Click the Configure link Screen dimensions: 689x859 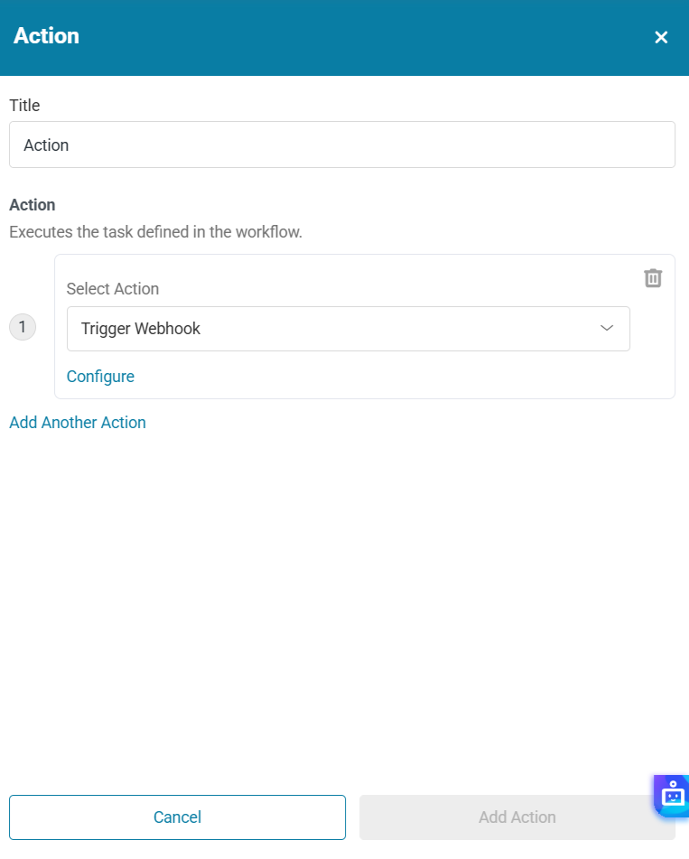click(x=100, y=377)
